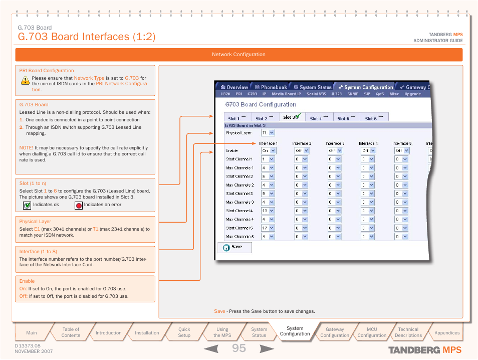This screenshot has height=360, width=478.
Task: Click the 'G703 Board Configuration' heading
Action: click(x=261, y=104)
